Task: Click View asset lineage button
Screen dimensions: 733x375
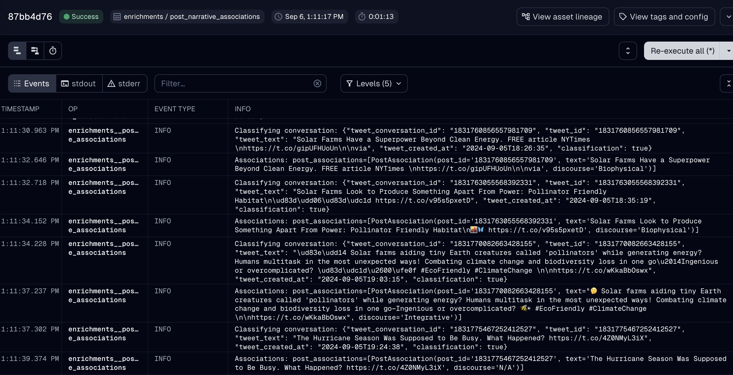Action: (x=563, y=17)
